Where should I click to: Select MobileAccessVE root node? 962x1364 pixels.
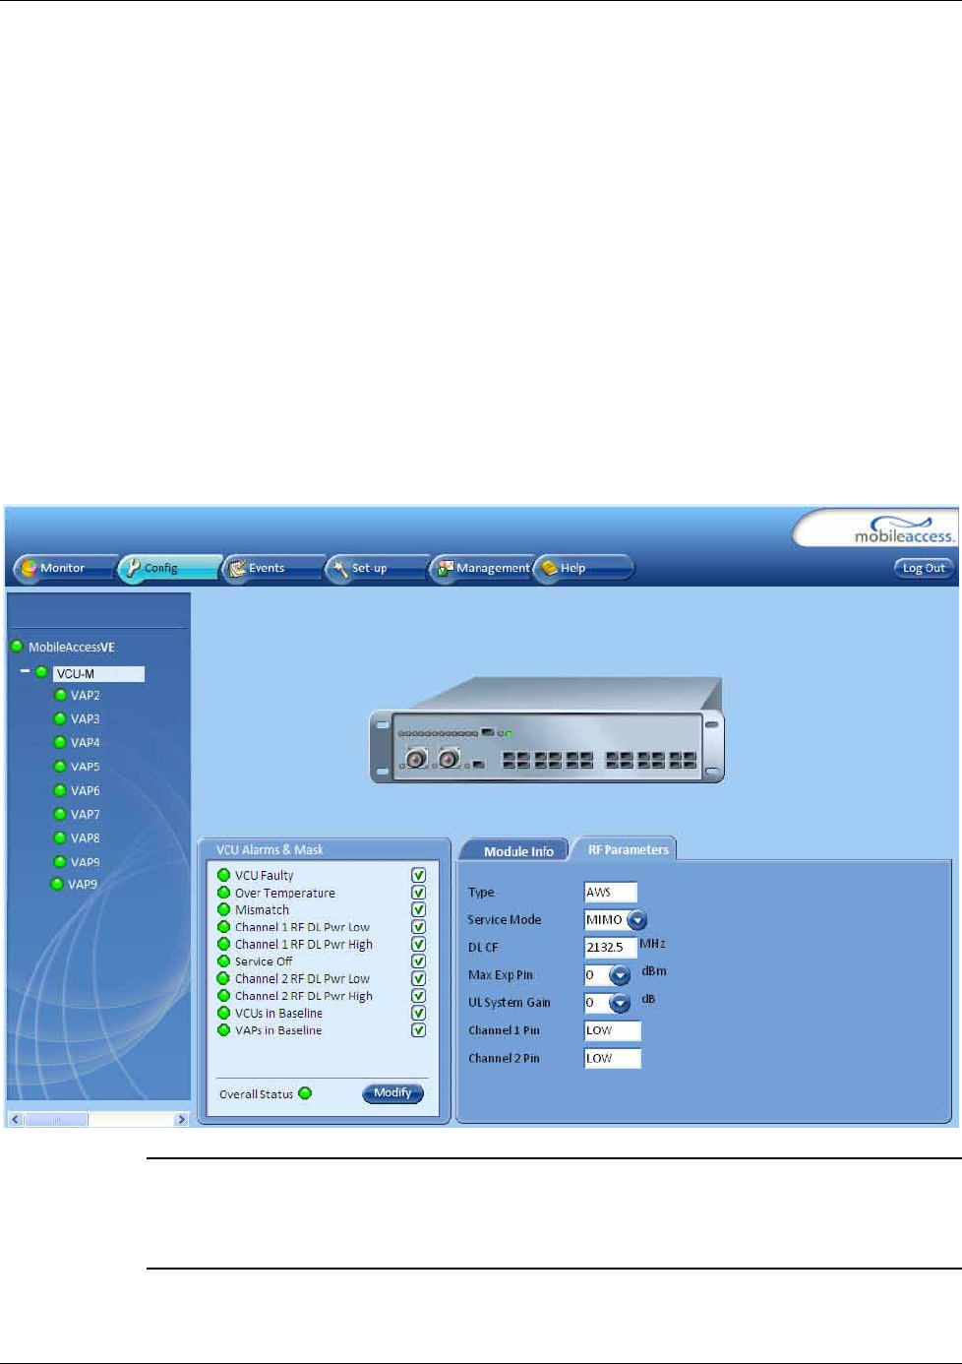tap(72, 647)
